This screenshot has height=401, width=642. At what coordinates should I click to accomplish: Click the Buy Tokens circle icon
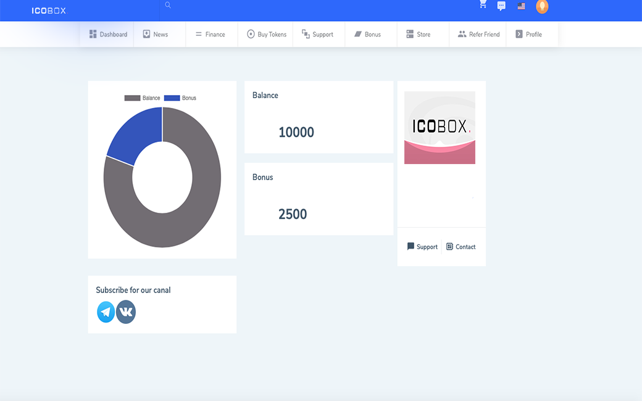[251, 34]
